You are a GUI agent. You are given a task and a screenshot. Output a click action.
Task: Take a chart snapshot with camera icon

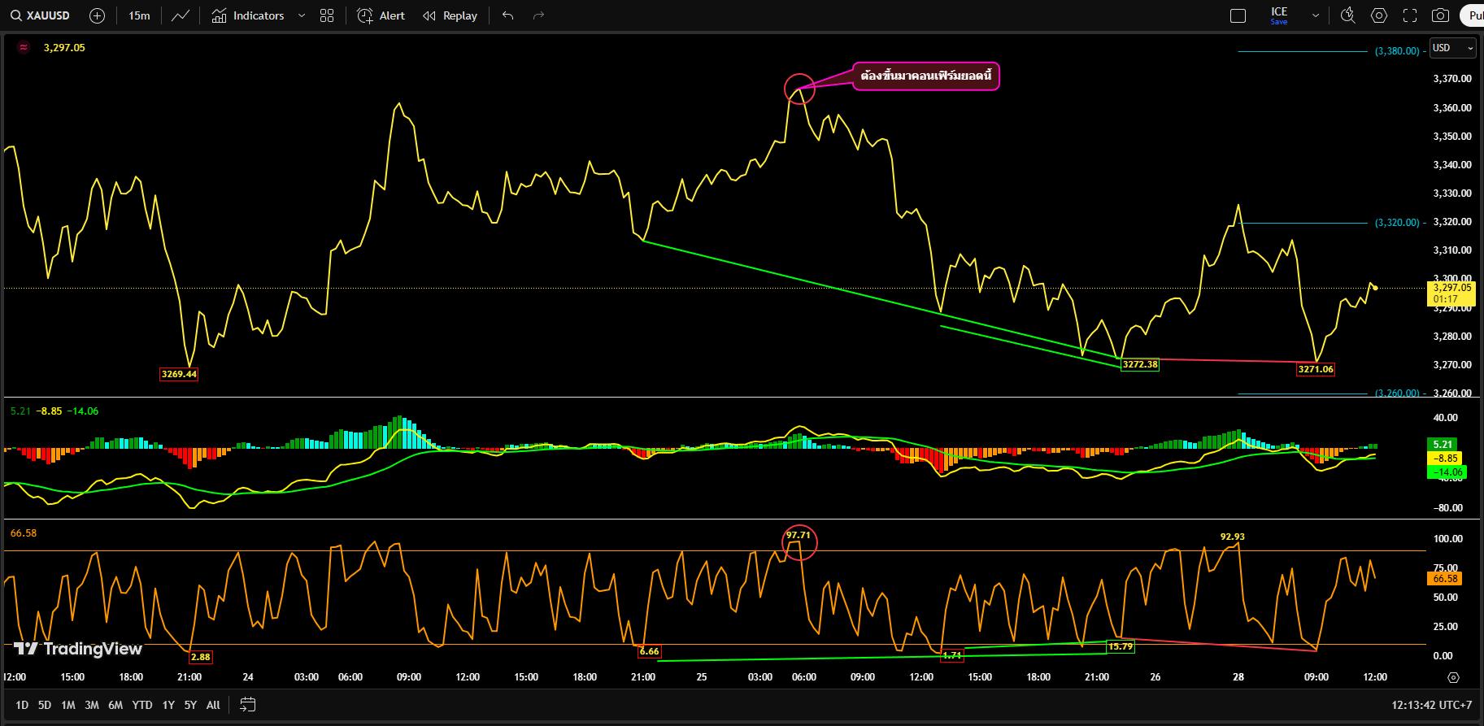(x=1440, y=15)
